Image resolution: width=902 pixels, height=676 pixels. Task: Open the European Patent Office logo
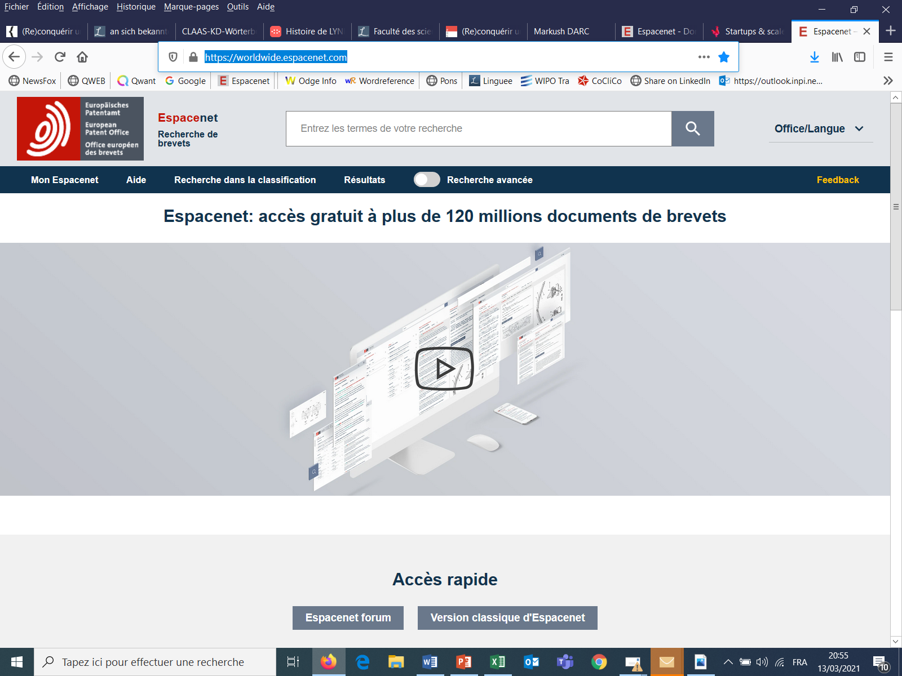click(80, 129)
